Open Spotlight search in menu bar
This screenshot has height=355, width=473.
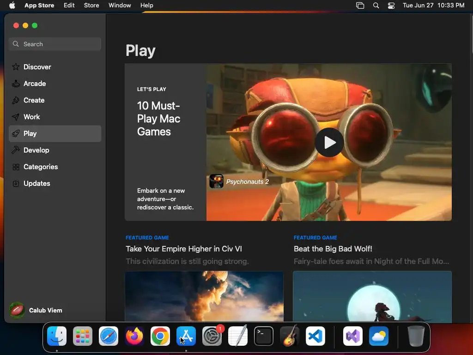(376, 6)
